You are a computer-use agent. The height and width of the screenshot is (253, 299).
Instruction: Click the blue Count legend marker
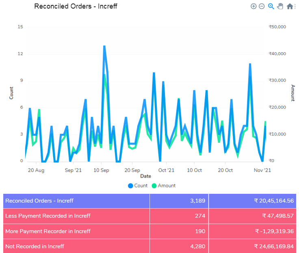(130, 186)
